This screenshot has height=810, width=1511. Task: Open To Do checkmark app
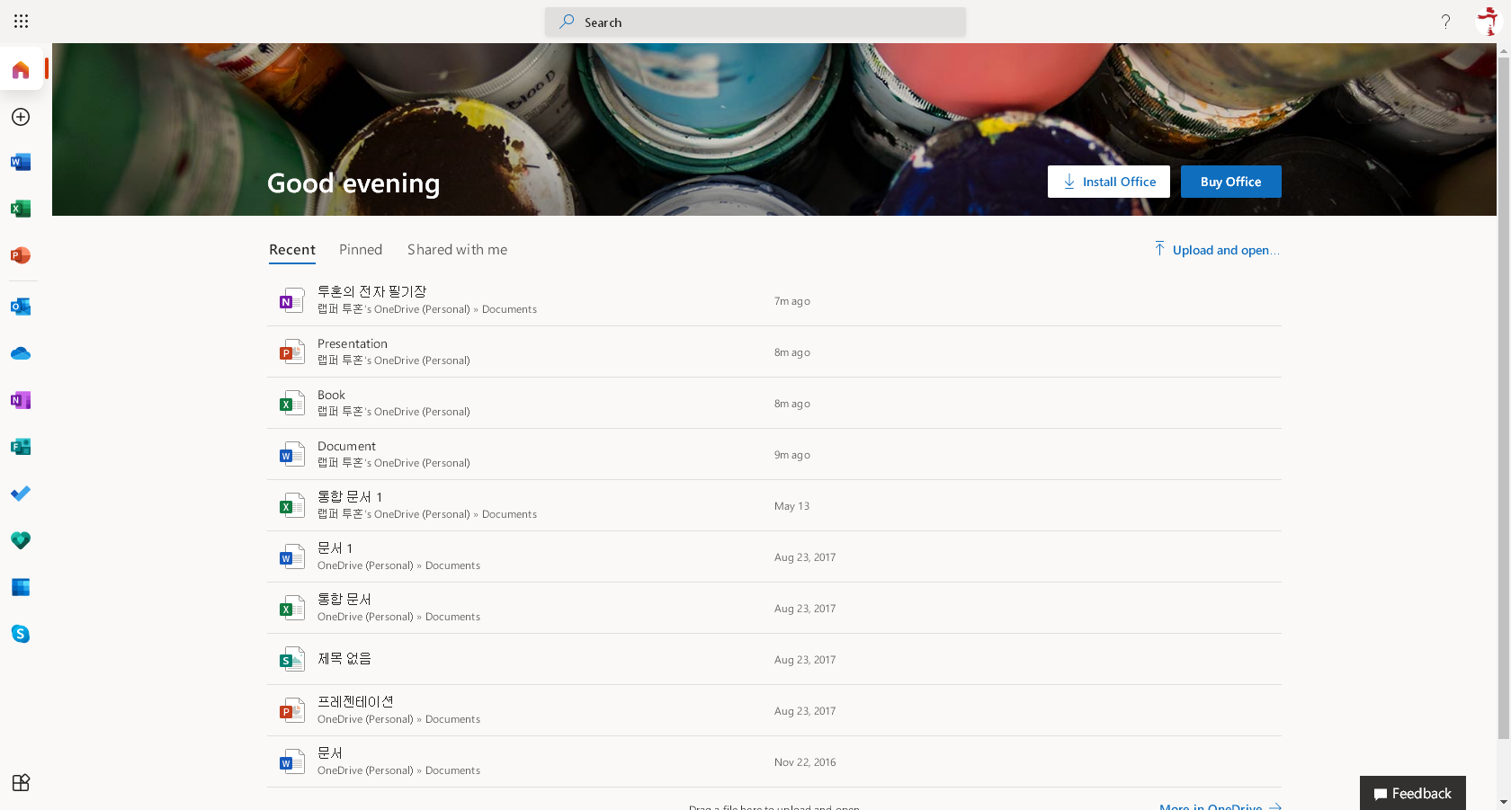coord(21,494)
